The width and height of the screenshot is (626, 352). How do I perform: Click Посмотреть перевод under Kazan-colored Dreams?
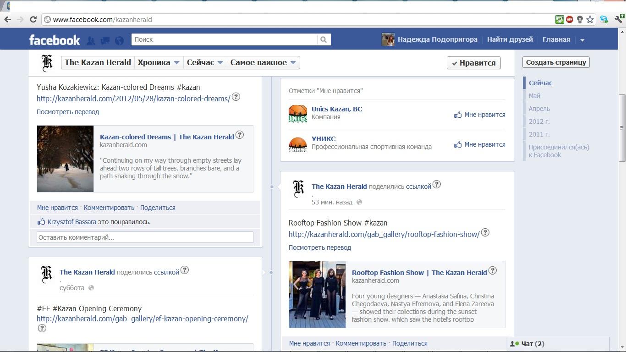68,112
